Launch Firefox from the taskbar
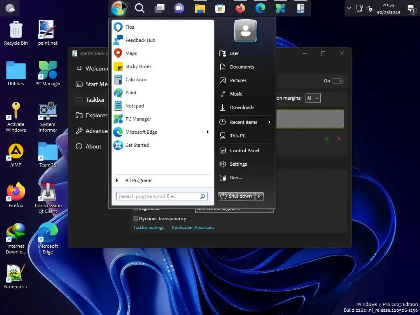Screen dimensions: 420x315 (x=240, y=8)
